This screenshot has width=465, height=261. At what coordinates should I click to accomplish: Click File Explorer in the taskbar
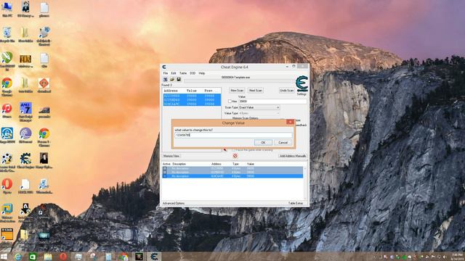(x=48, y=257)
